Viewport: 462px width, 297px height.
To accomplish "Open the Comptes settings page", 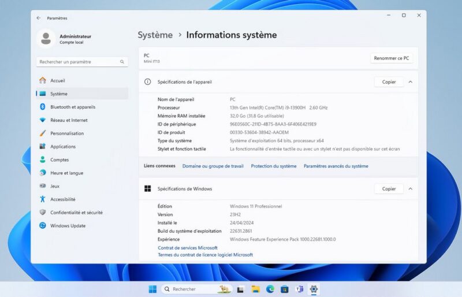I will 59,160.
